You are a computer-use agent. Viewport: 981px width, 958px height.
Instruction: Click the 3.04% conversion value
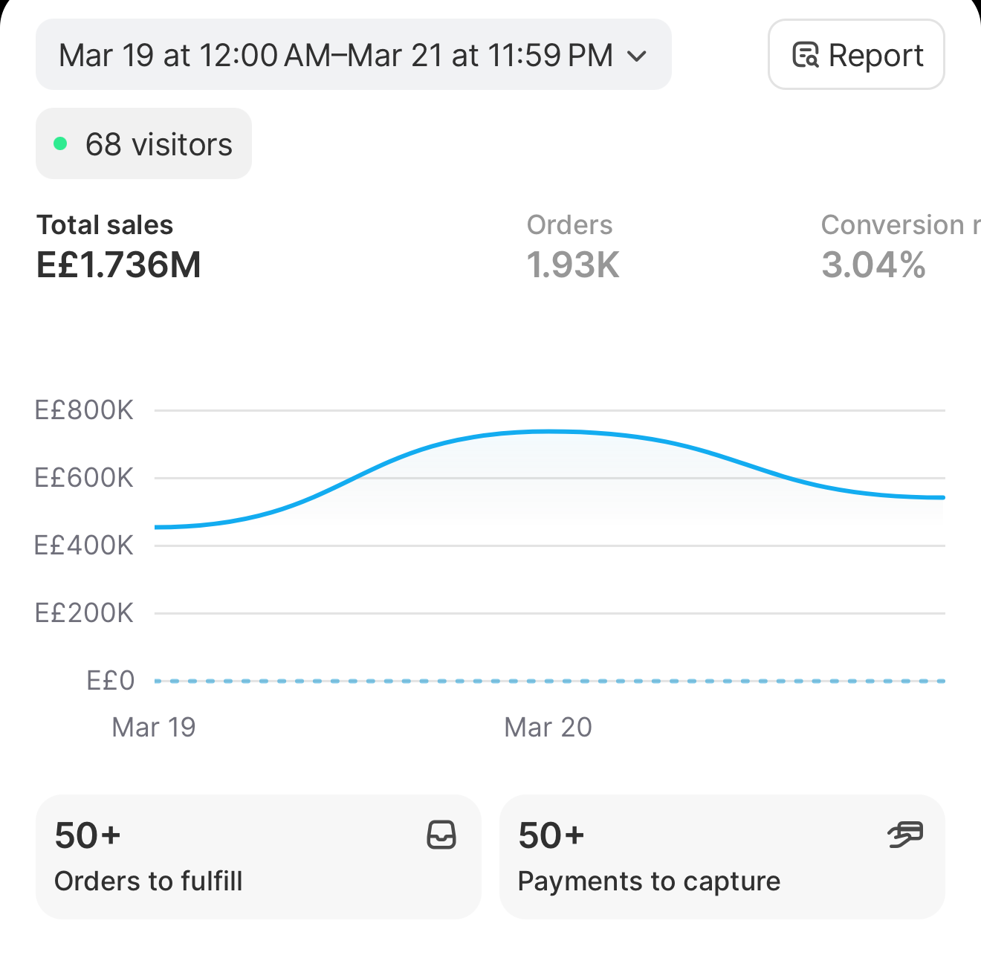point(874,265)
